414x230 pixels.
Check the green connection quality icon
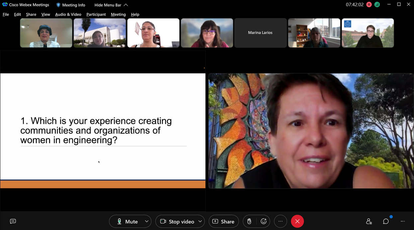pyautogui.click(x=377, y=5)
